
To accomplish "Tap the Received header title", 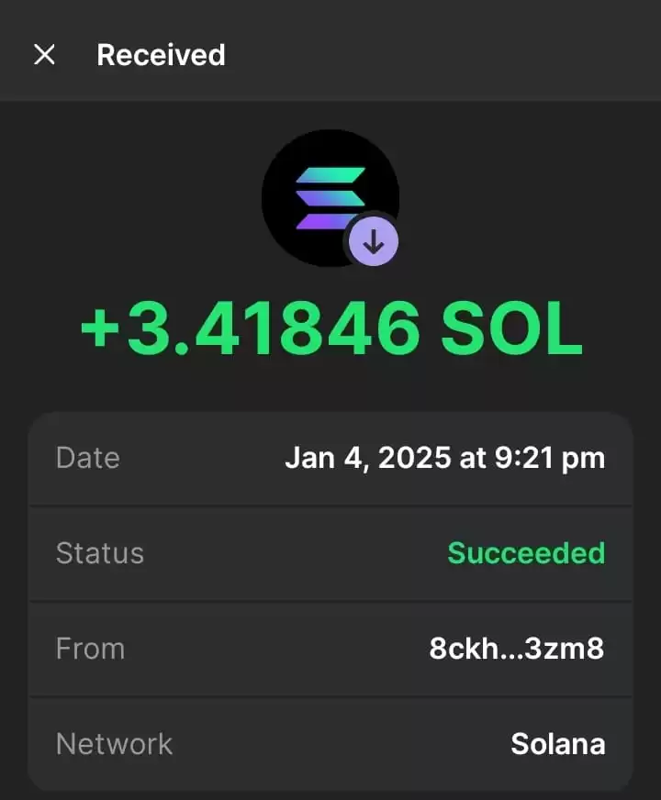I will point(161,55).
